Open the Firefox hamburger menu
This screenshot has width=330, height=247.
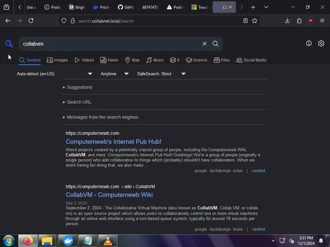coord(322,21)
